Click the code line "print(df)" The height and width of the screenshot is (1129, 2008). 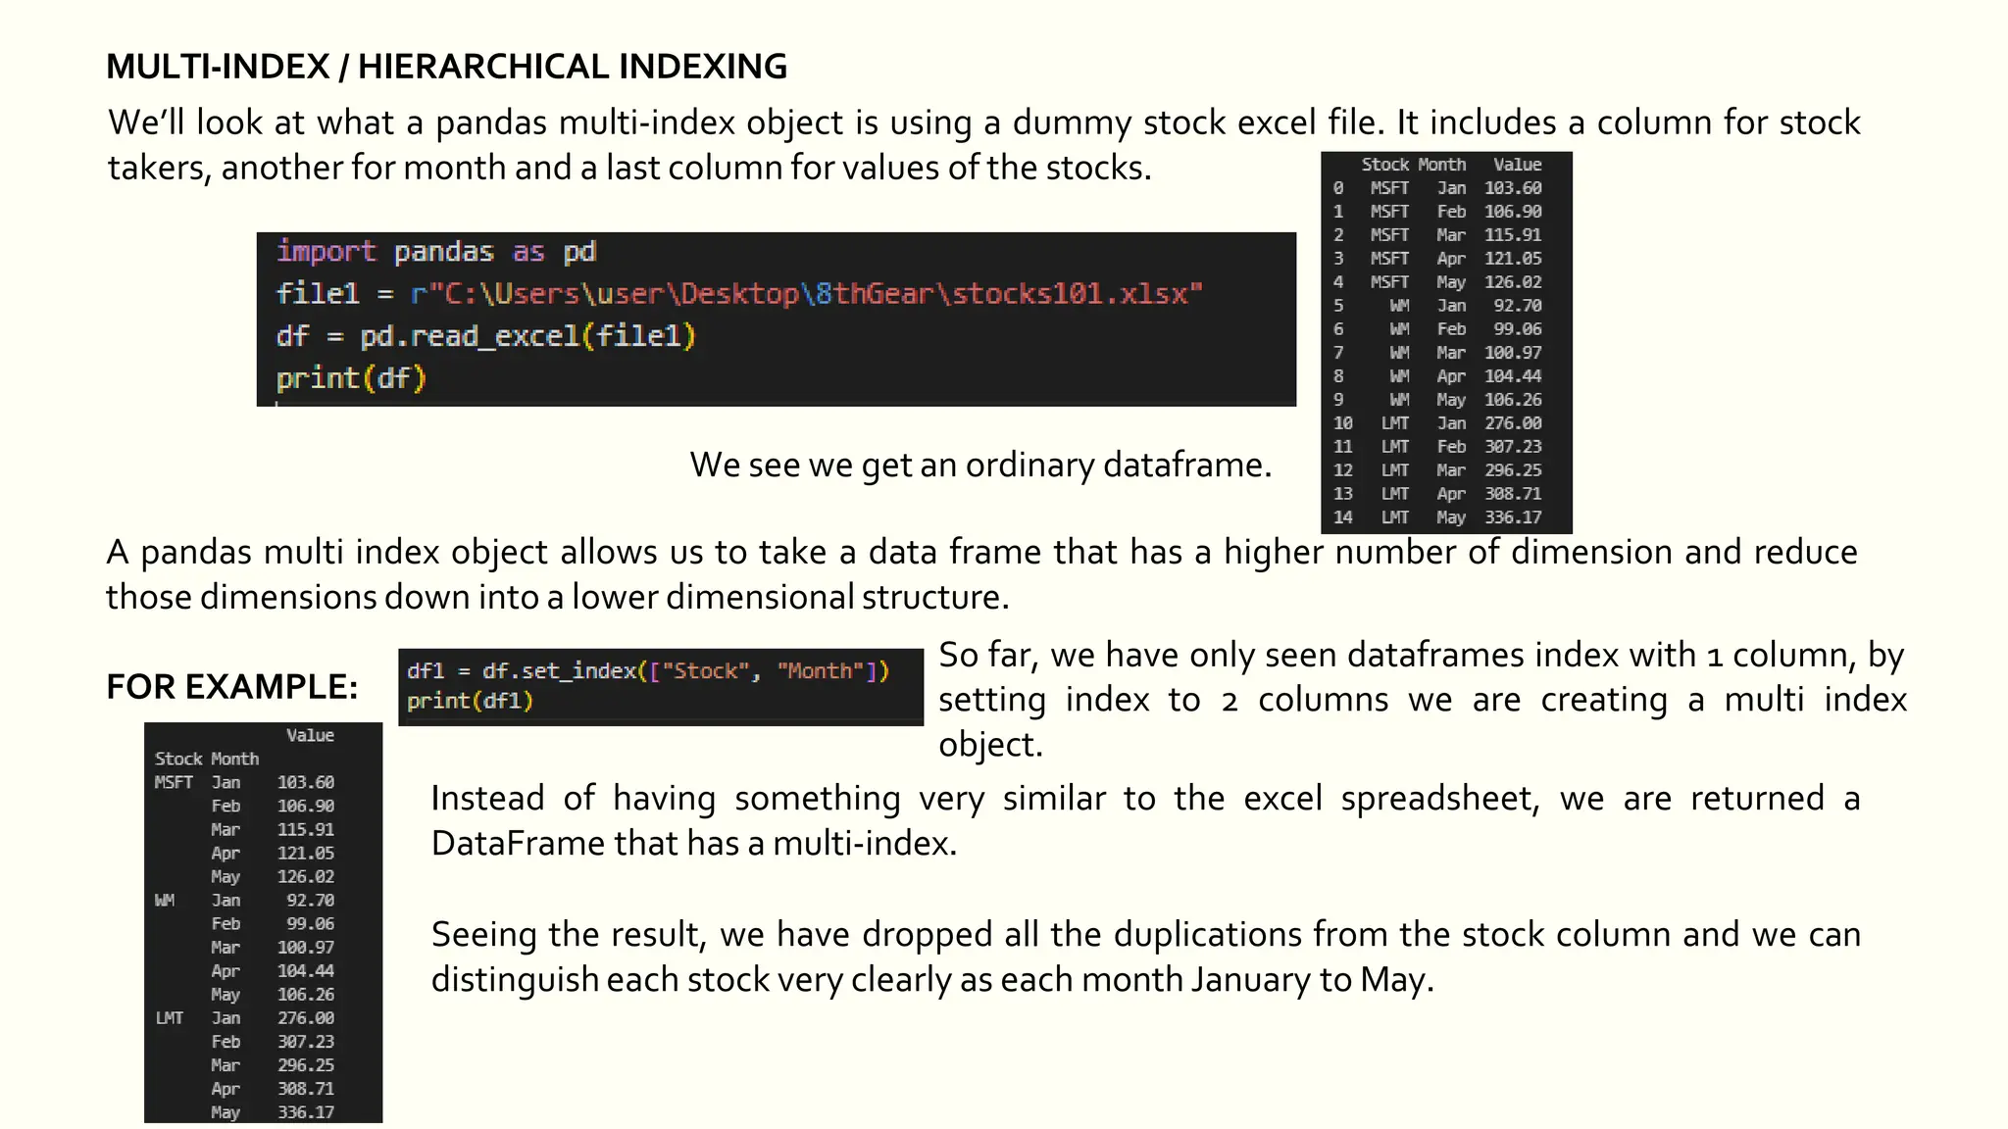[x=351, y=378]
